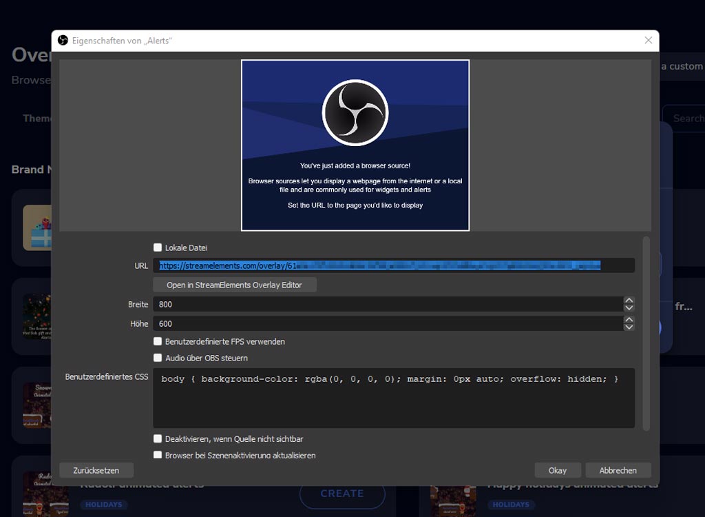Click the Search field in background page
Viewport: 705px width, 517px height.
[684, 119]
